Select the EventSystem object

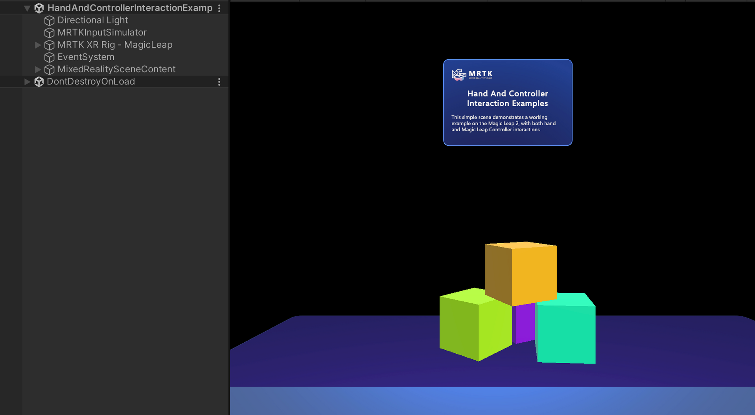pos(86,57)
